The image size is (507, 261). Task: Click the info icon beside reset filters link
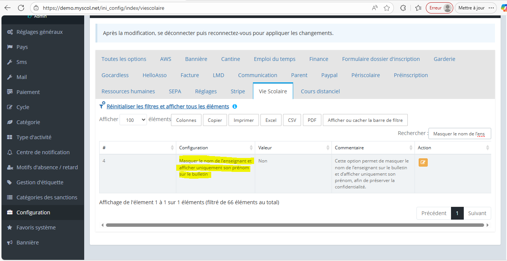tap(235, 107)
